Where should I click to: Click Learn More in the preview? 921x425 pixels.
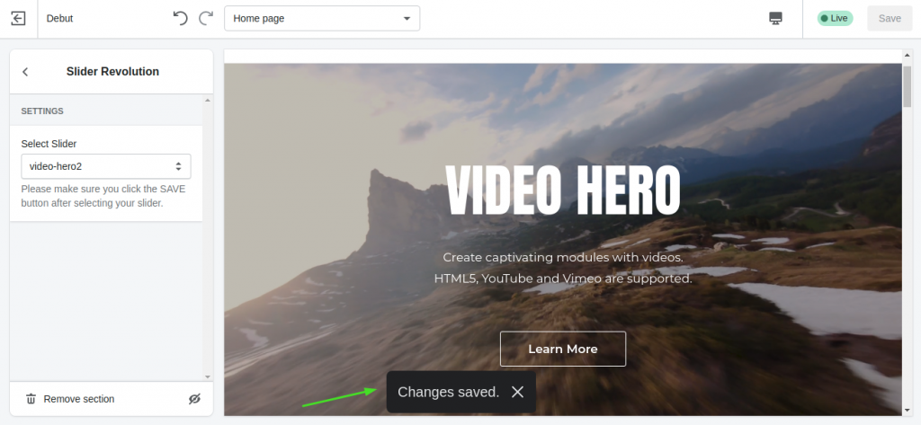[563, 349]
